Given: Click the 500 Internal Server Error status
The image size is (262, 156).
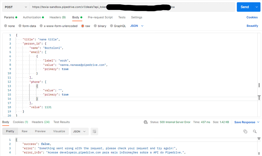Looking at the screenshot, I should tap(175, 122).
